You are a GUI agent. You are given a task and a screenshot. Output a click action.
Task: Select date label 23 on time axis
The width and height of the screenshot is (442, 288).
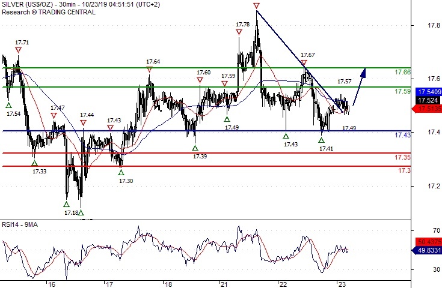[342, 284]
